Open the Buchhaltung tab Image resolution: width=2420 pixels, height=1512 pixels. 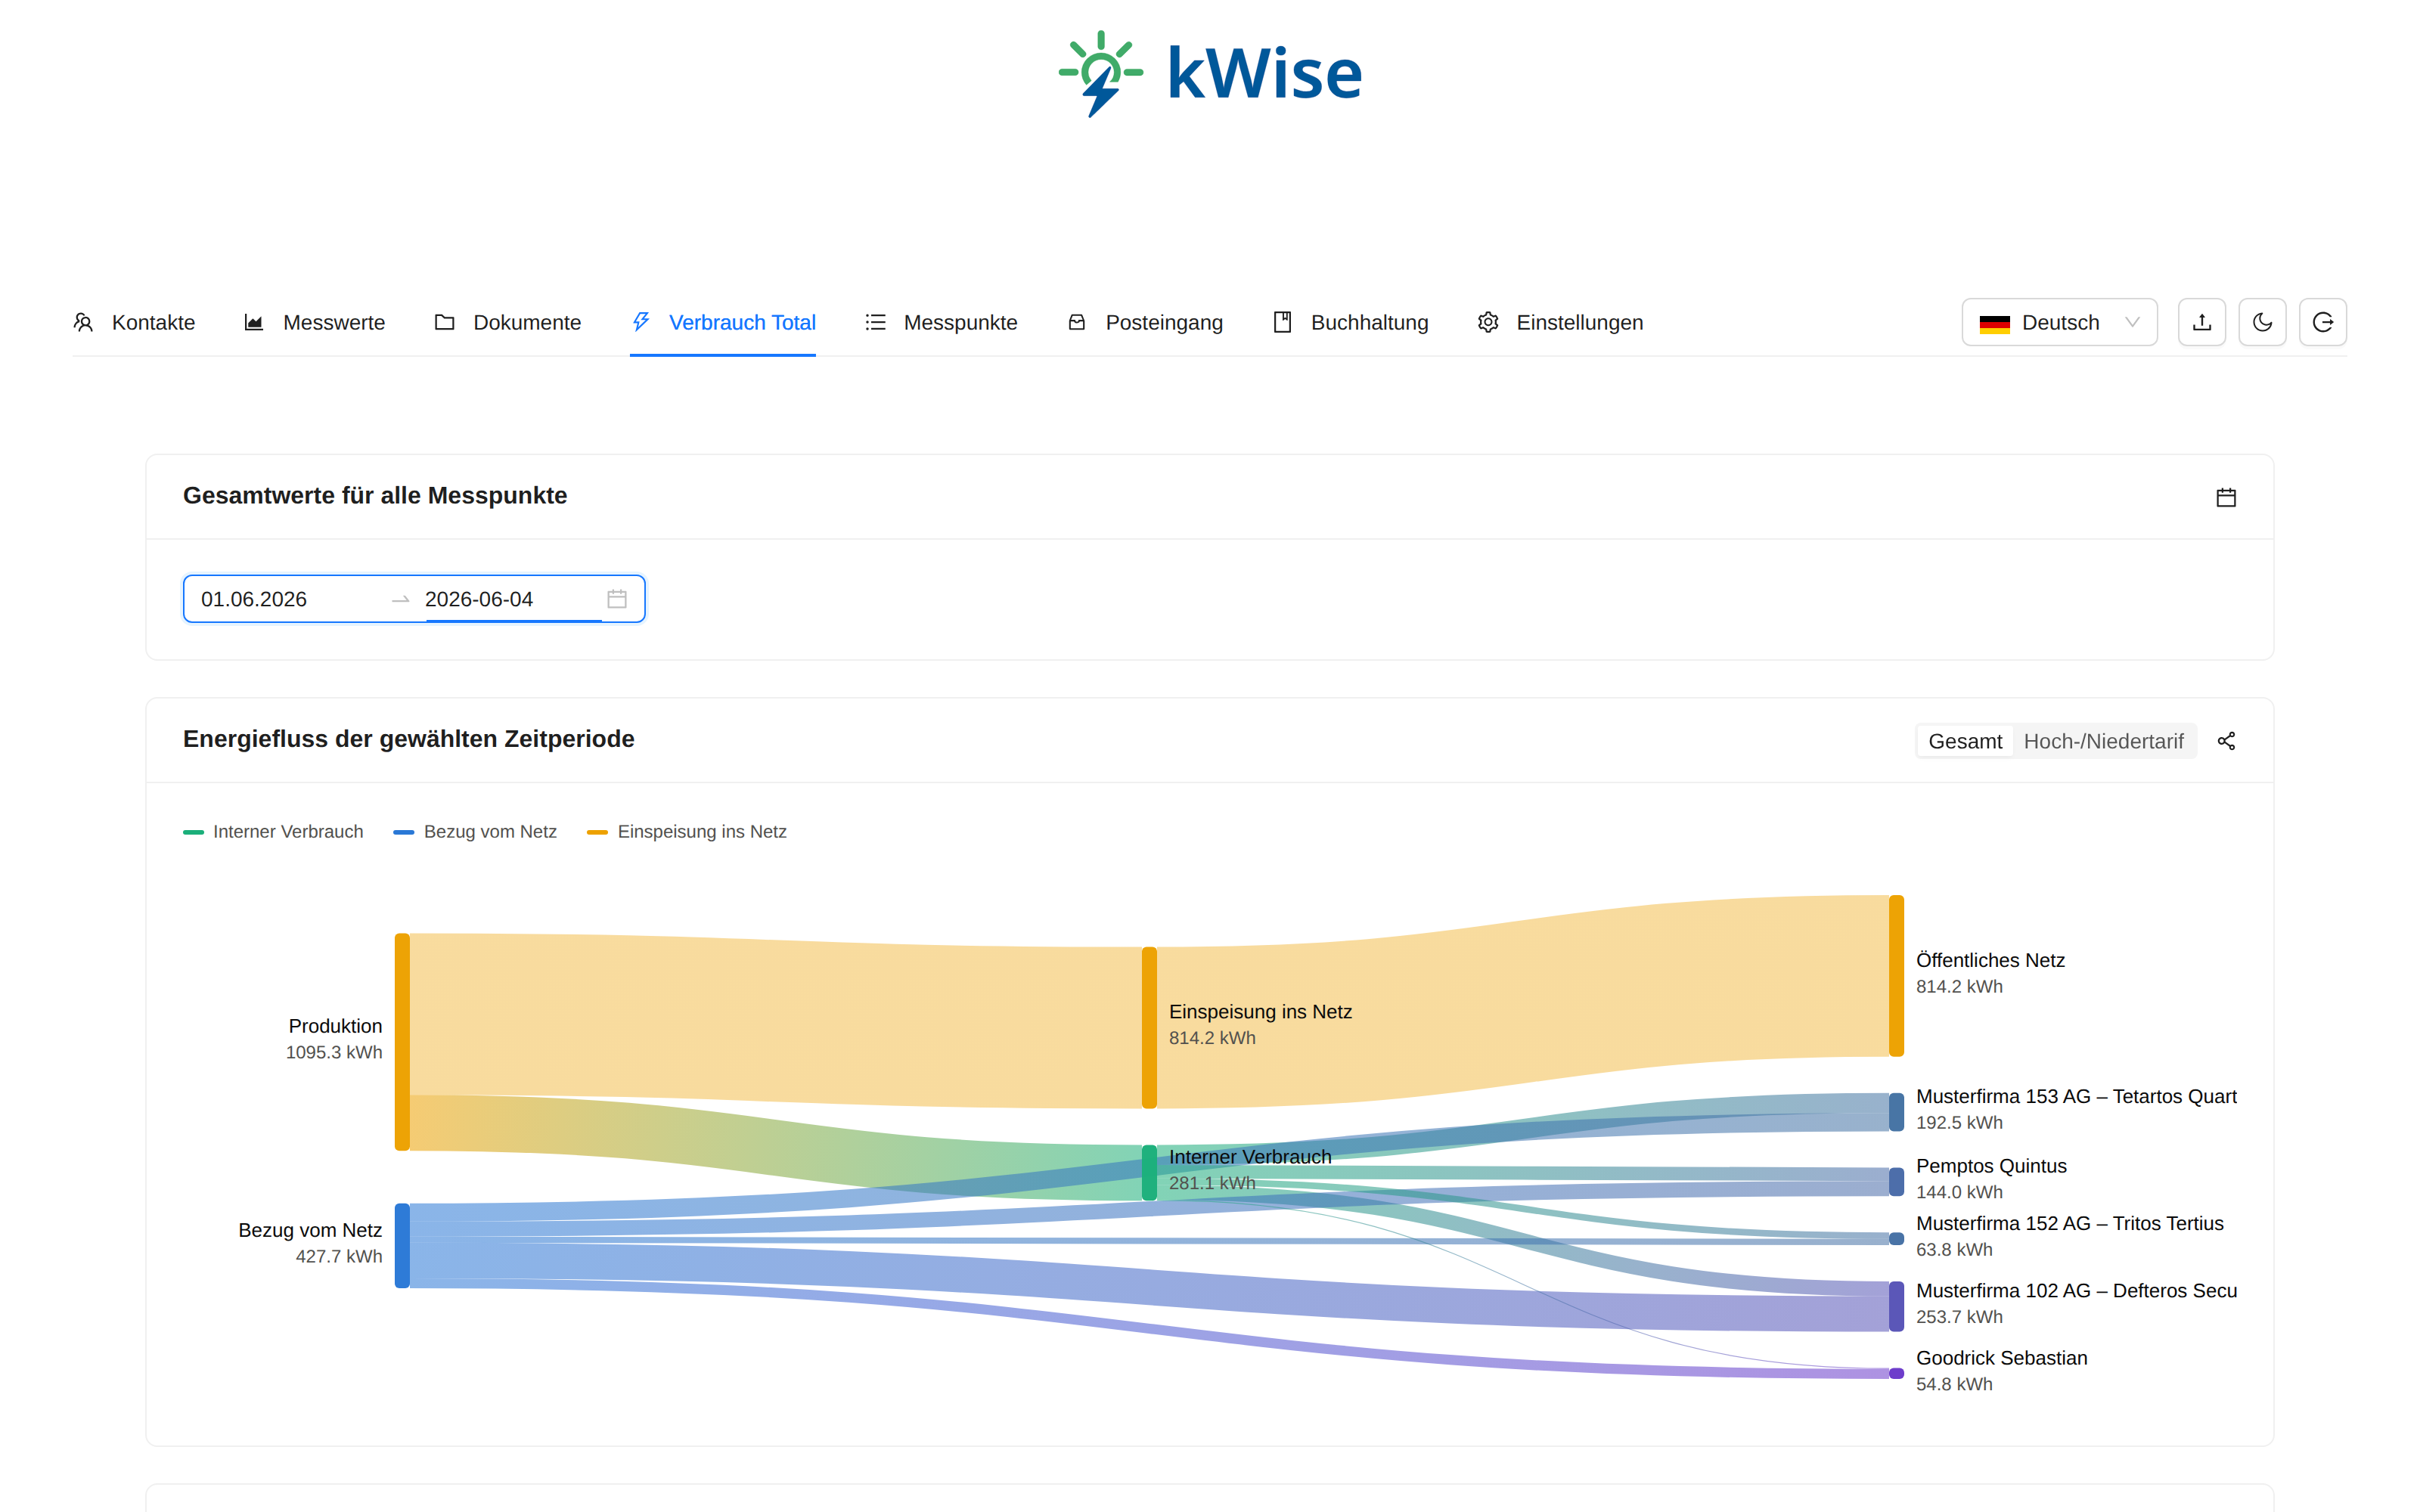click(x=1350, y=322)
